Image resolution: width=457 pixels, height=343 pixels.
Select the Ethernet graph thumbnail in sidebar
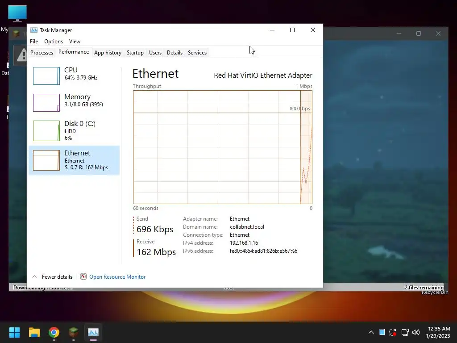[46, 160]
